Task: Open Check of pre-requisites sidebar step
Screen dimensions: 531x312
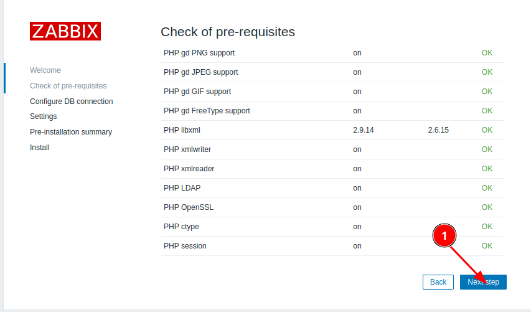Action: pyautogui.click(x=68, y=86)
